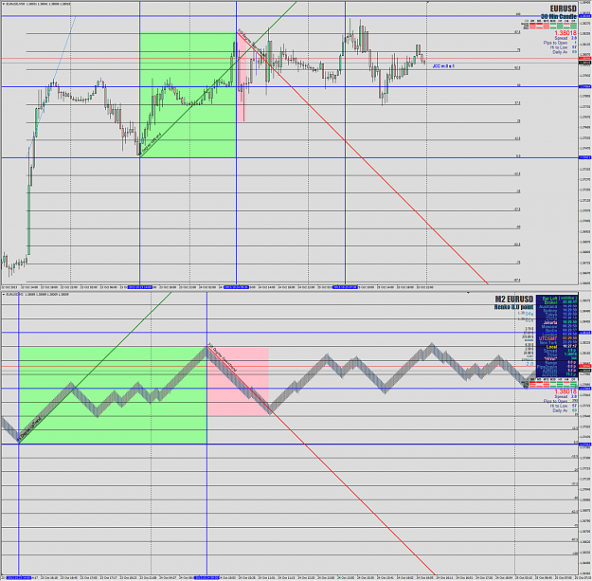Click the 'Daily Av' row on the top chart

coord(565,52)
